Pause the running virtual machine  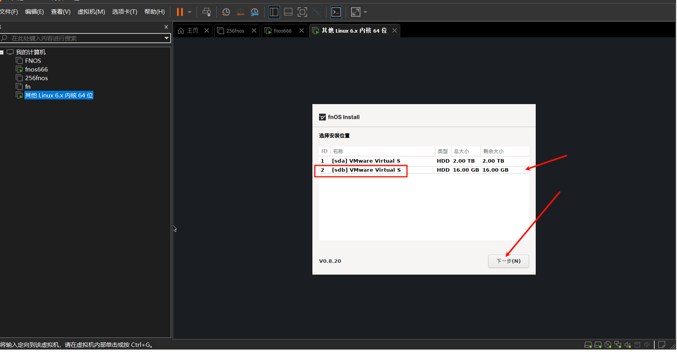(x=180, y=12)
